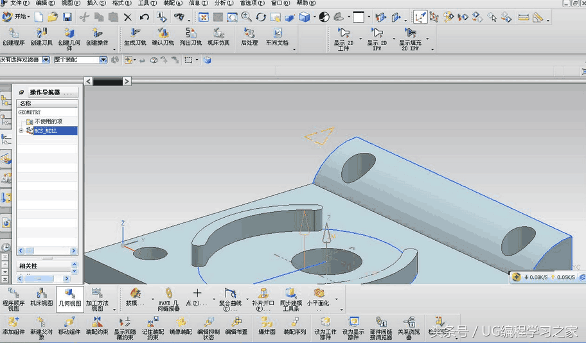
Task: Click 设为工作部件 (Make Work Part)
Action: [325, 328]
